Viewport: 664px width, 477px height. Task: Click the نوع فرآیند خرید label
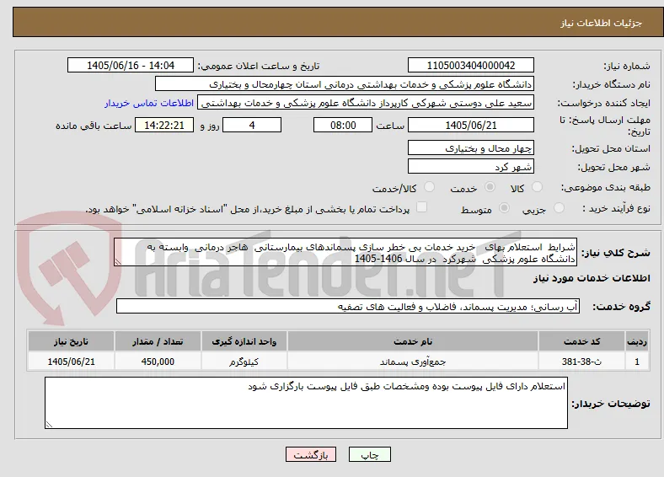click(x=616, y=208)
